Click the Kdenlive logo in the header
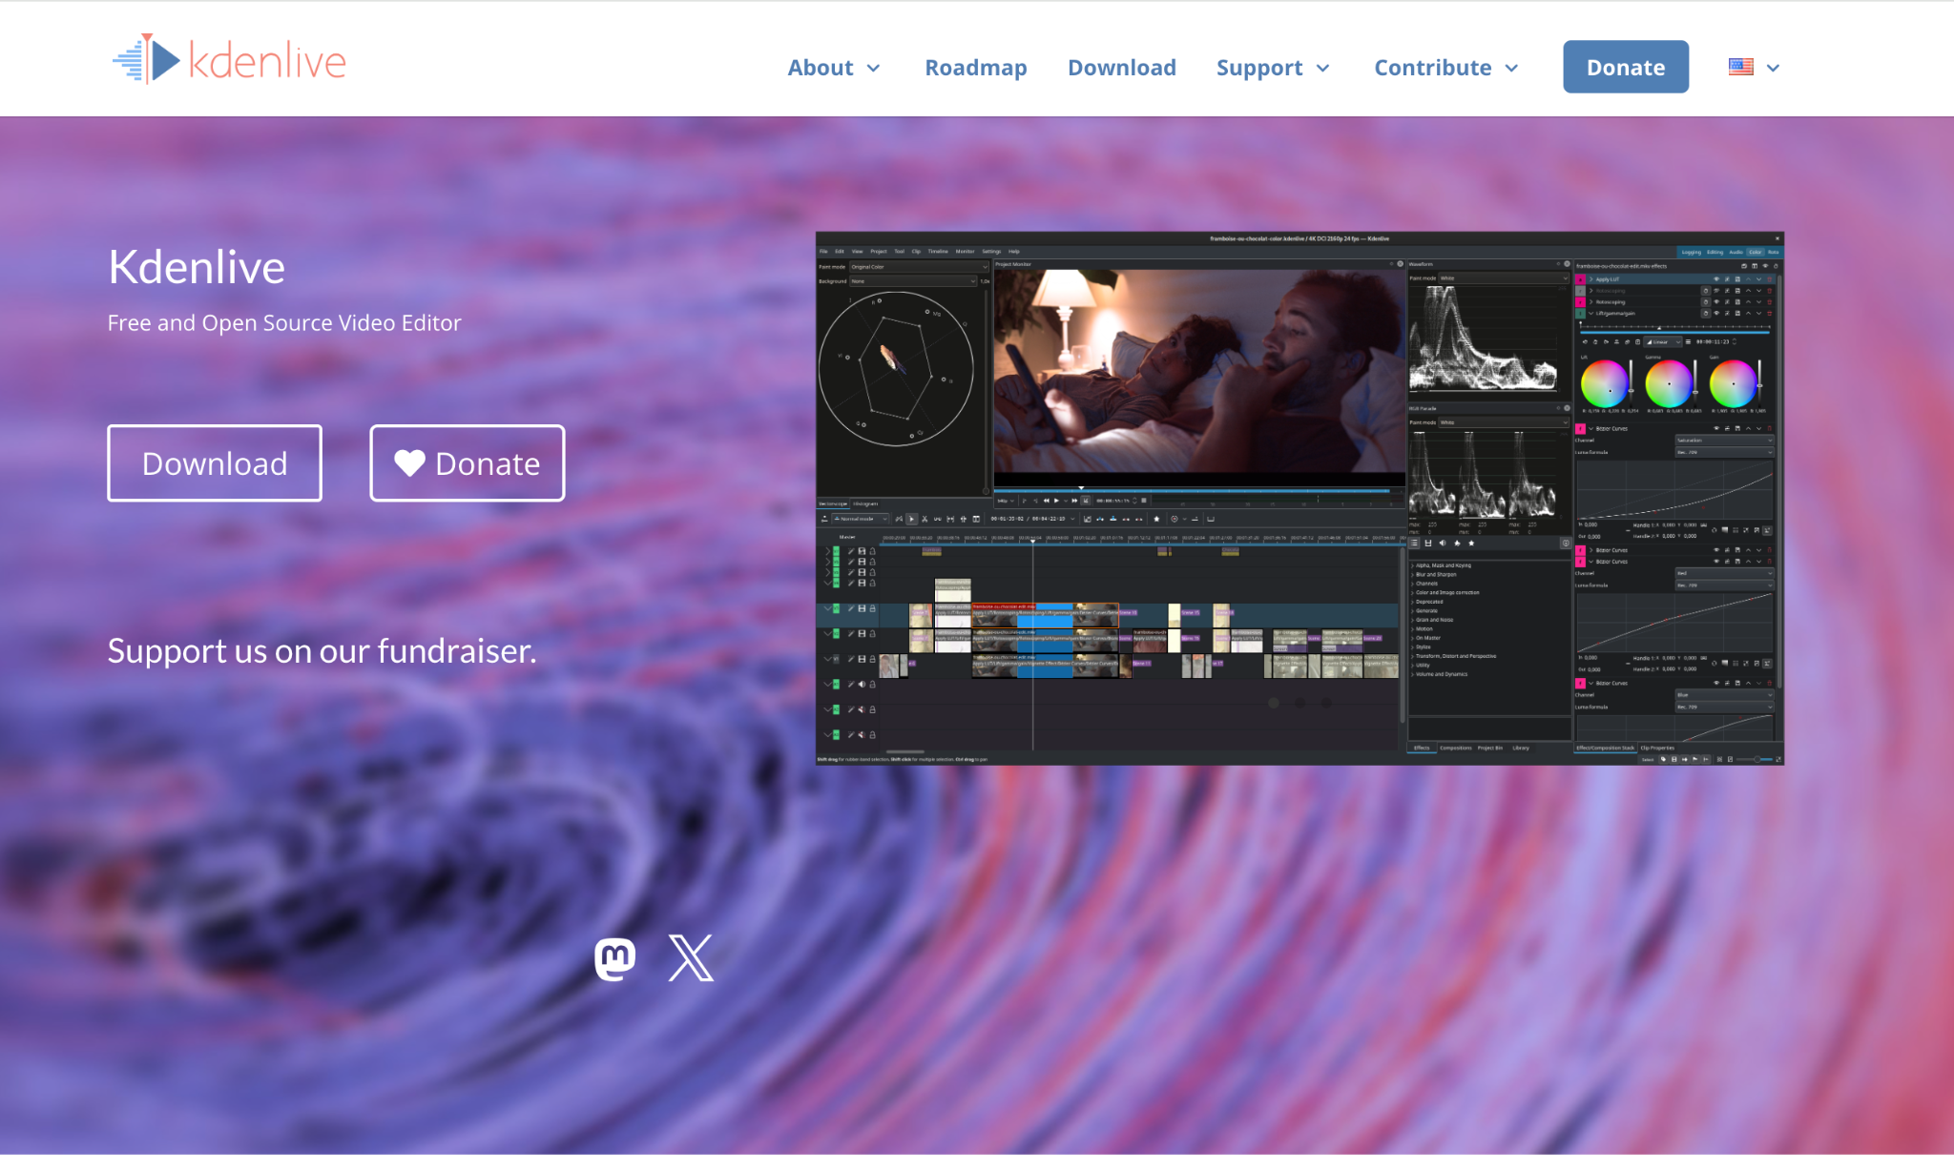Screen dimensions: 1954x1170 (x=229, y=58)
